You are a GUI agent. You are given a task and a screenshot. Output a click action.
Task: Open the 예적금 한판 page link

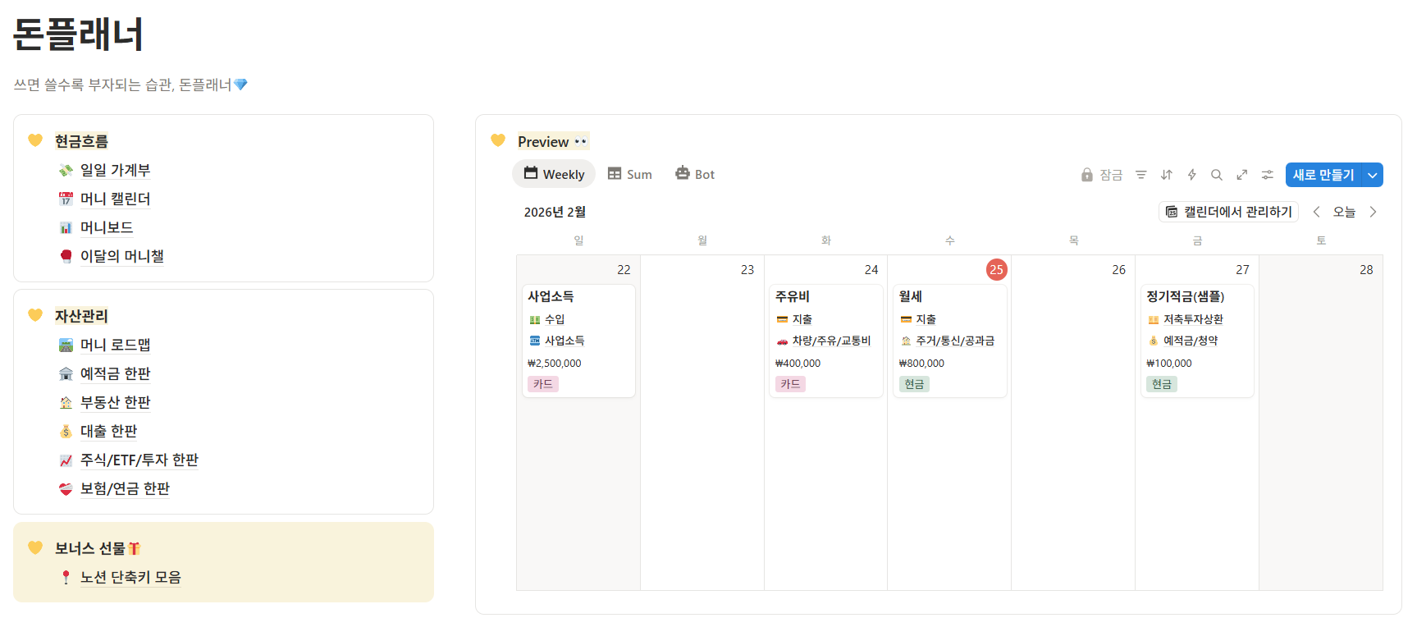116,373
